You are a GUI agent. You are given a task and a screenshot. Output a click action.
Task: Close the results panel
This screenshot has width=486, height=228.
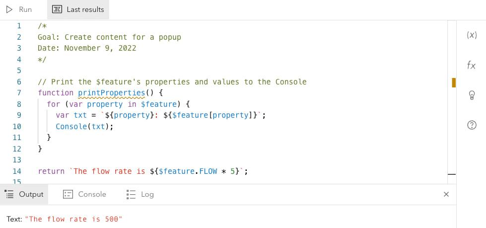pyautogui.click(x=446, y=194)
